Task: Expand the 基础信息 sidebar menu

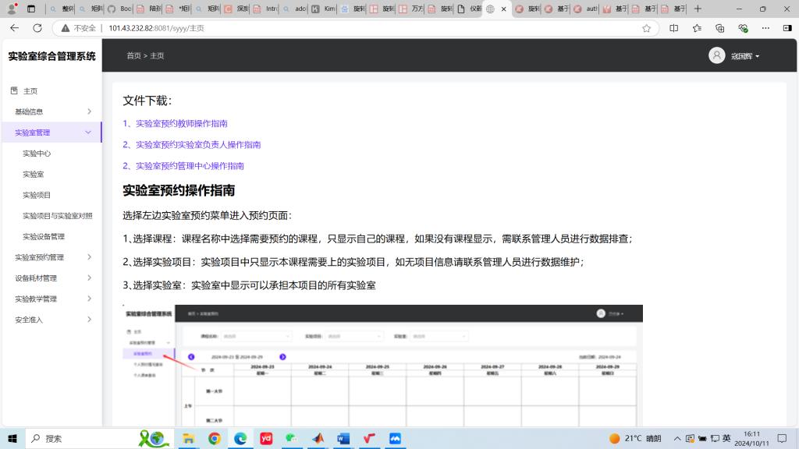Action: (x=51, y=111)
